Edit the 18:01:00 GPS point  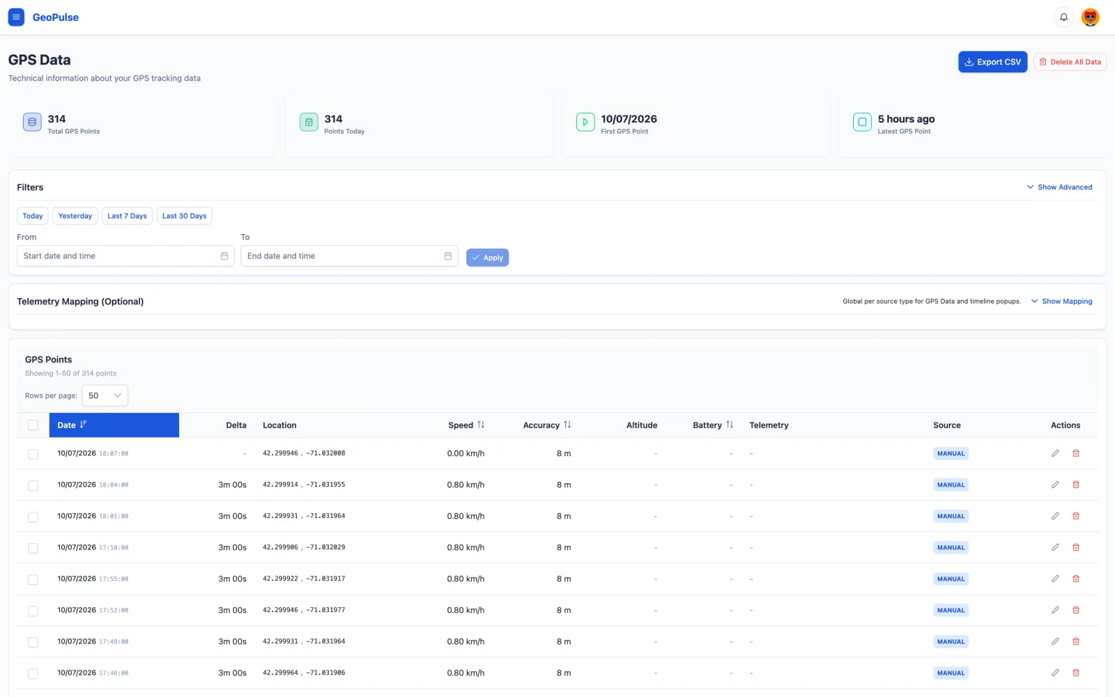tap(1055, 516)
